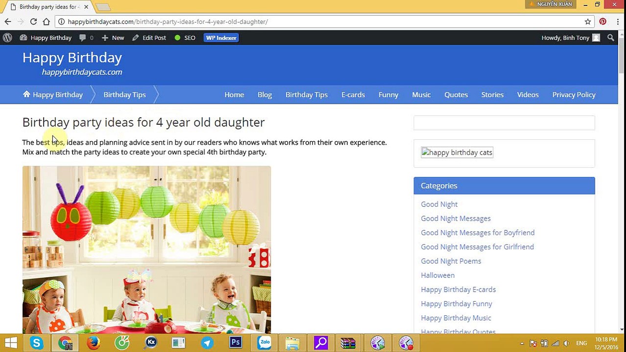Open Happy Birthday site dashboard link
The height and width of the screenshot is (352, 626).
tap(46, 38)
